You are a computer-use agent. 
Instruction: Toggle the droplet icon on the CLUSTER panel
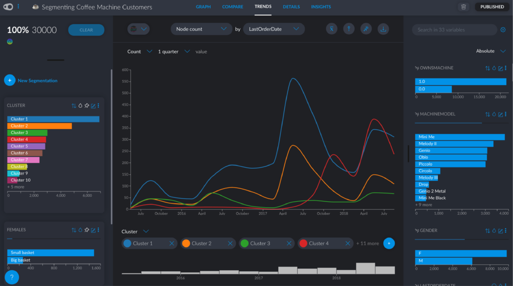click(x=80, y=105)
